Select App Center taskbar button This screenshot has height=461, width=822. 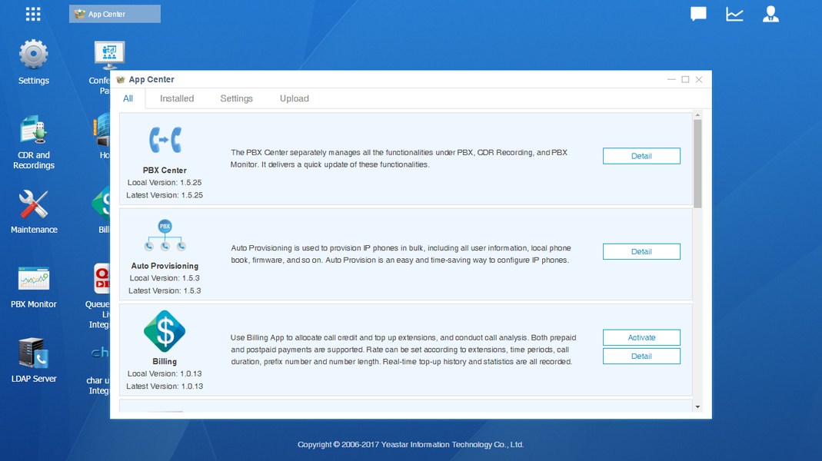(115, 14)
